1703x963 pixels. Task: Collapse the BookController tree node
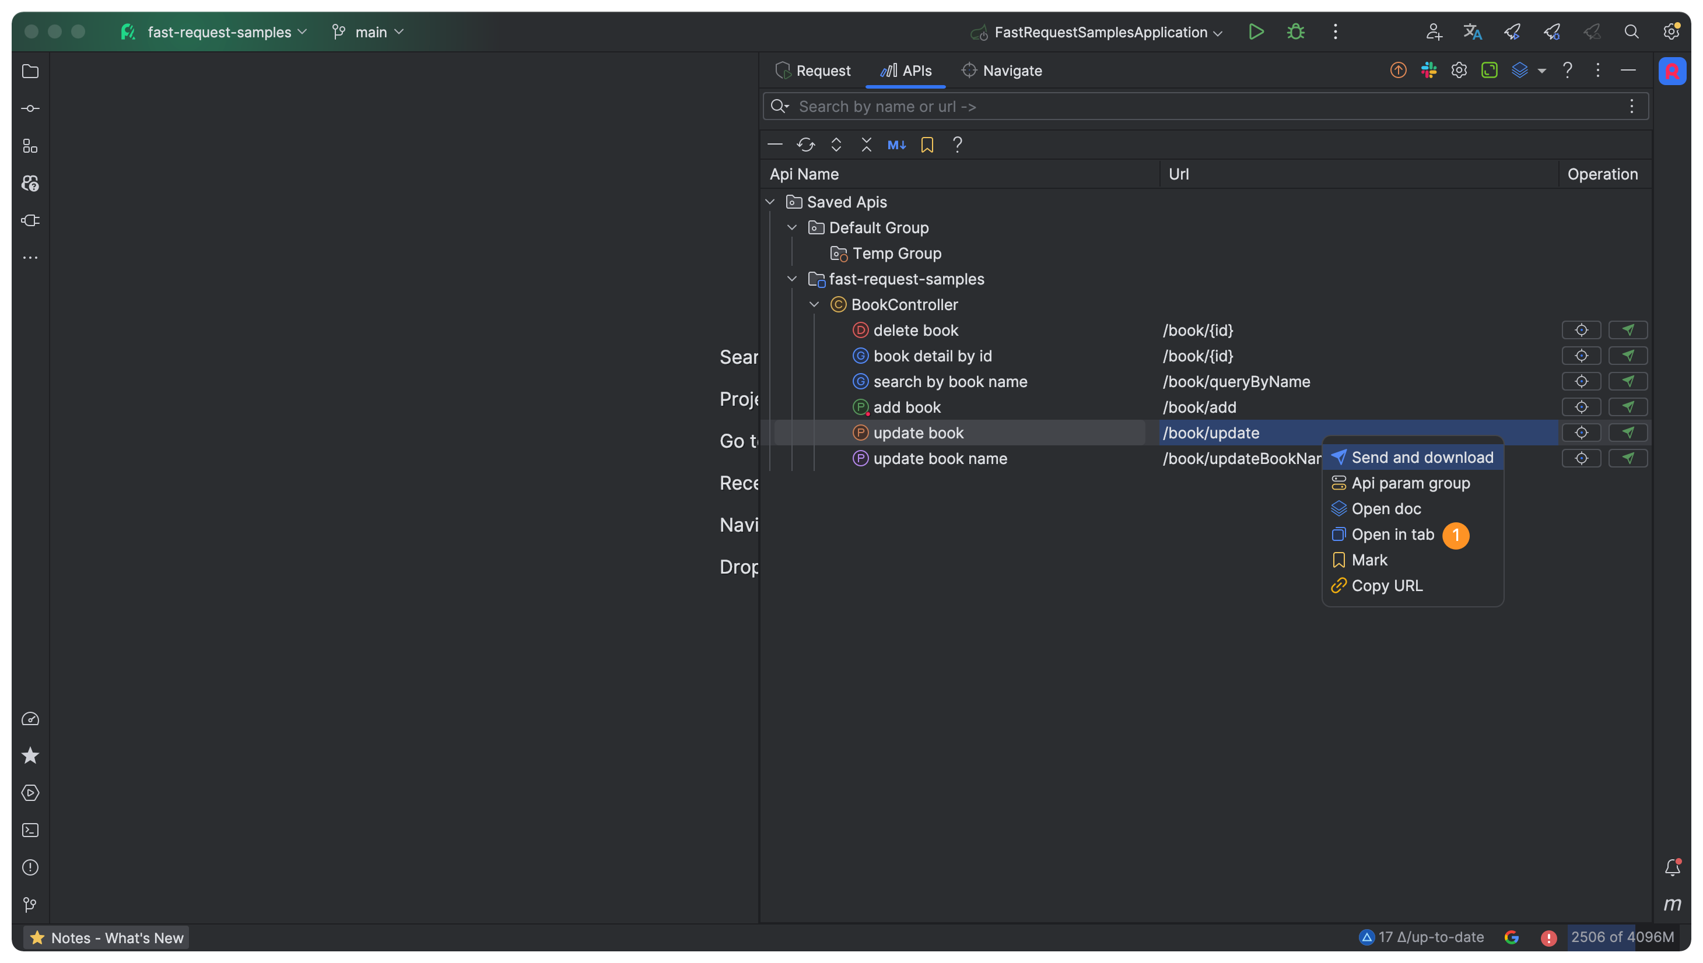814,305
